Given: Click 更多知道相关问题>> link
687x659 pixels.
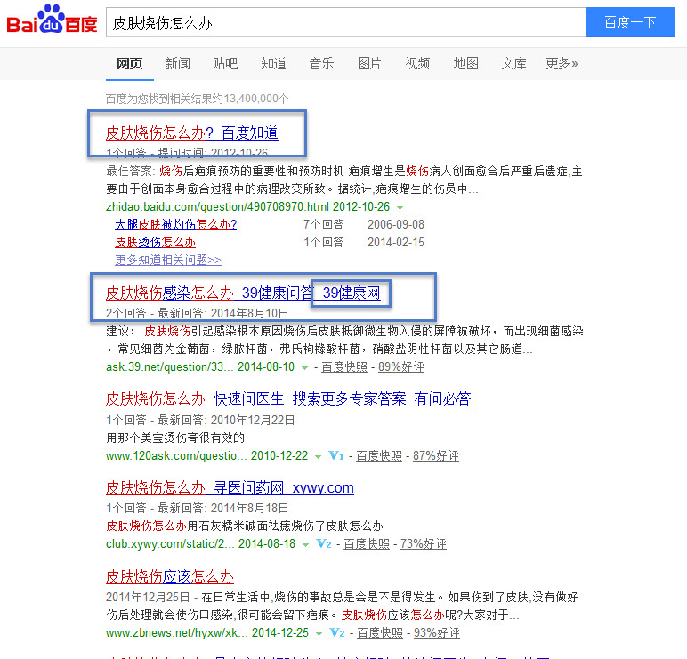Looking at the screenshot, I should pos(168,260).
